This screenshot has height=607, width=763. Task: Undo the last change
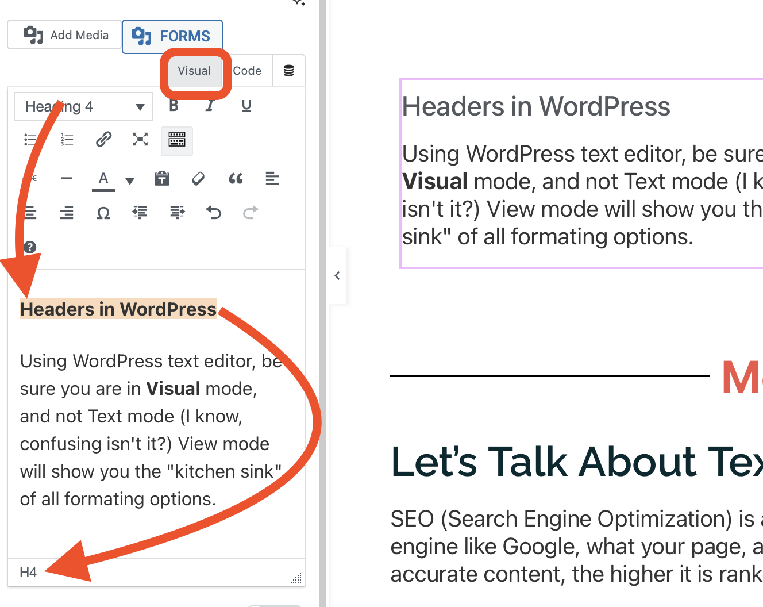[x=214, y=213]
